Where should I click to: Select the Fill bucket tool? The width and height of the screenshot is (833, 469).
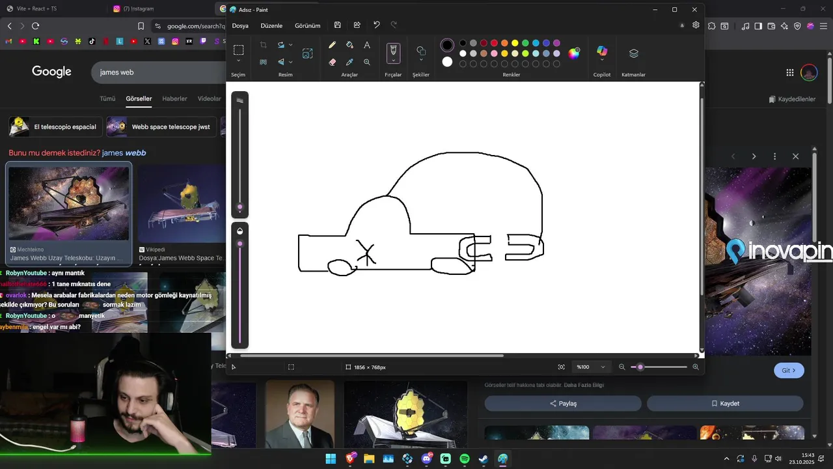pos(349,45)
